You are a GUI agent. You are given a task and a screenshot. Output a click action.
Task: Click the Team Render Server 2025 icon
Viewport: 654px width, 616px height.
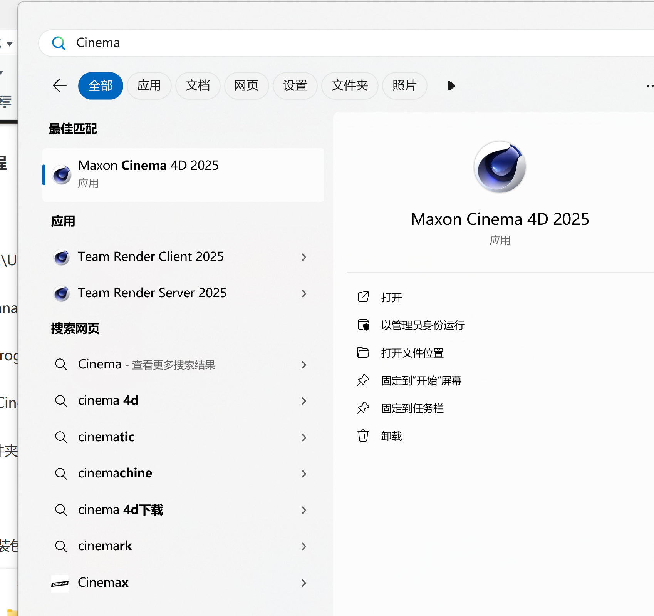pos(61,293)
